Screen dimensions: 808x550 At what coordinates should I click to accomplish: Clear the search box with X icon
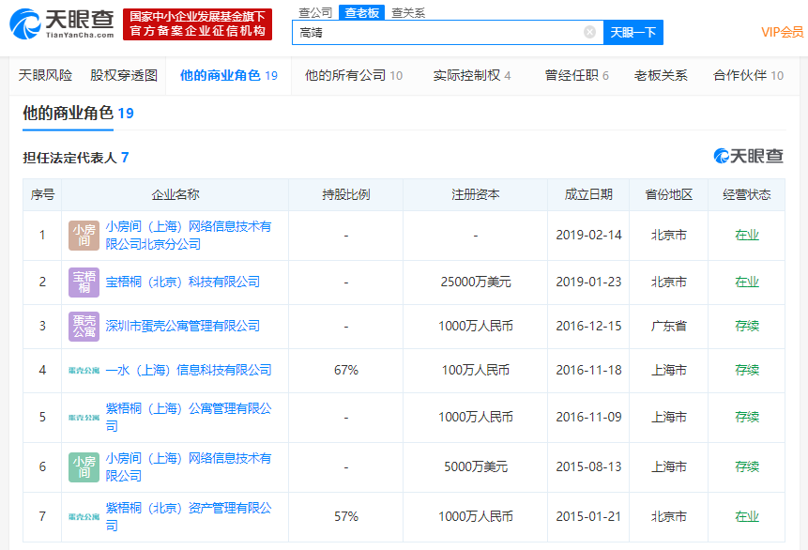[589, 32]
